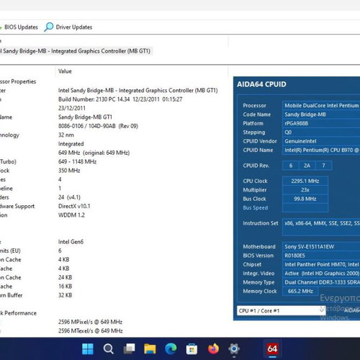This screenshot has width=360, height=360.
Task: Open Windows Start menu
Action: (x=88, y=348)
